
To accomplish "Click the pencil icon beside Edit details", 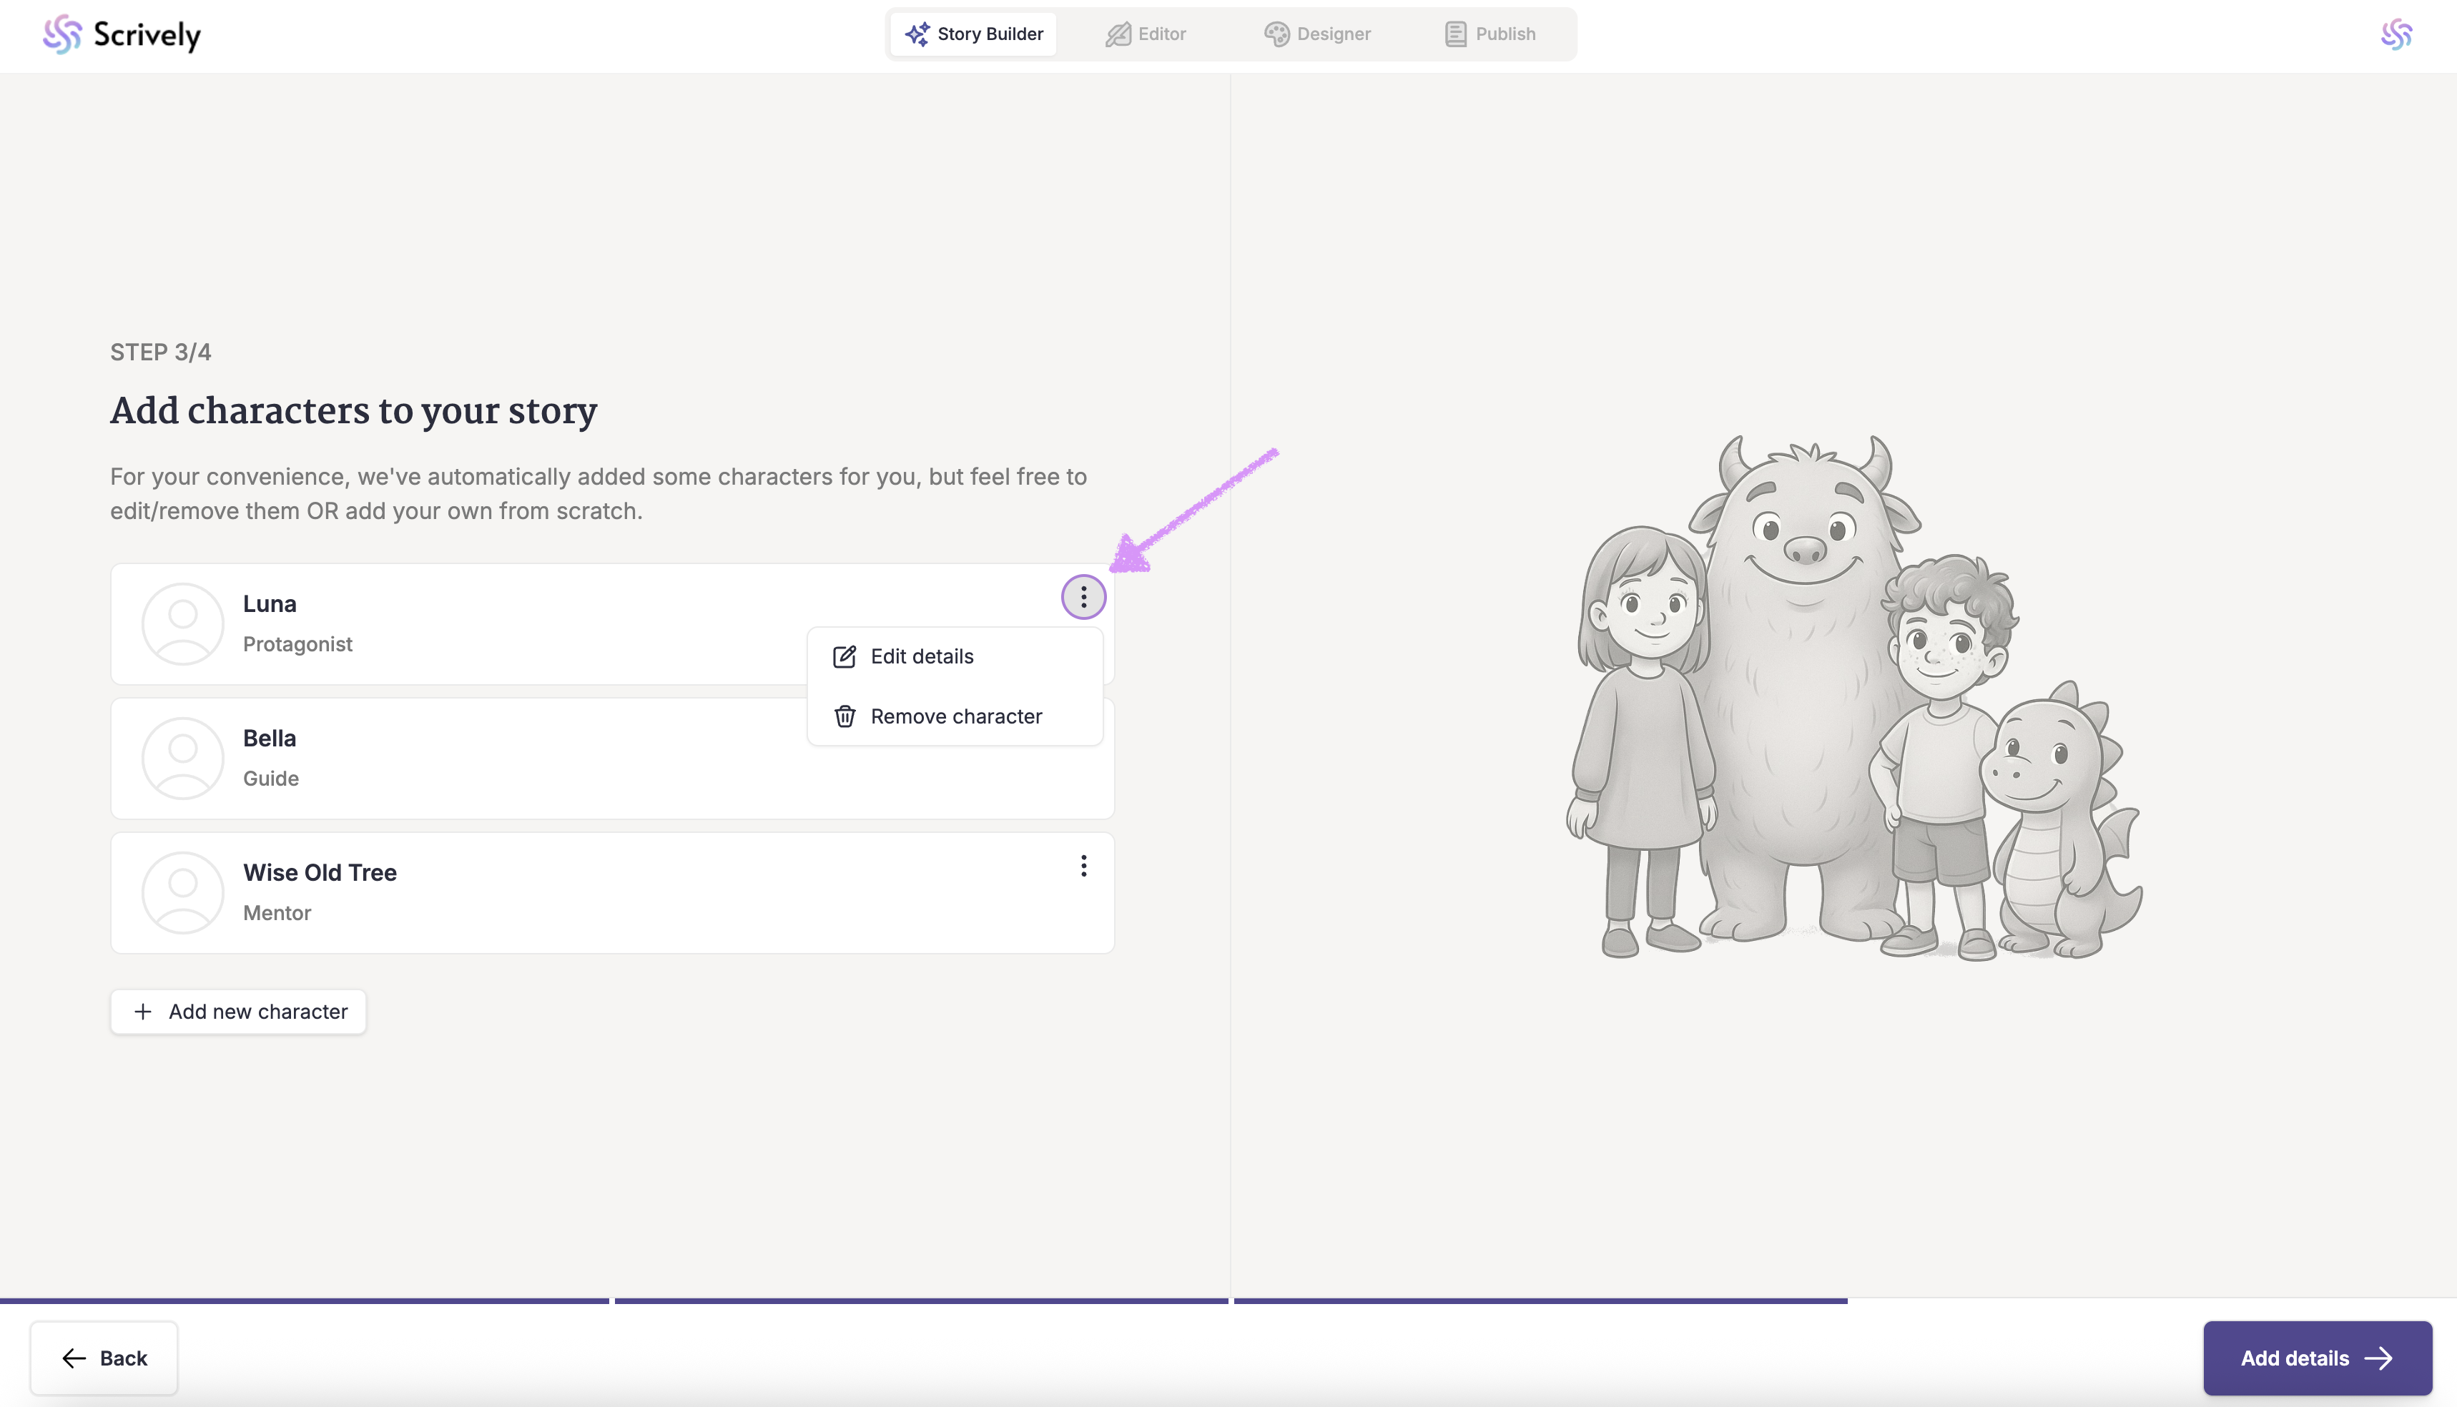I will click(844, 657).
